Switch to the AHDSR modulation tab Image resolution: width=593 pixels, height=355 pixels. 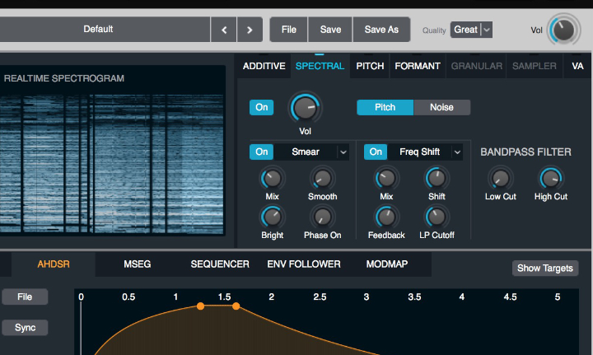[54, 264]
